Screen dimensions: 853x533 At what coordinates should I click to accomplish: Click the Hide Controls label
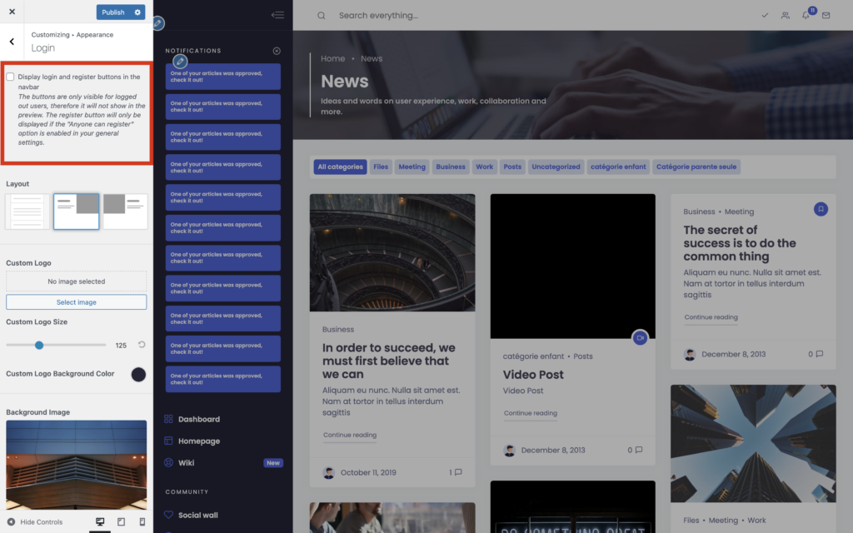point(42,522)
